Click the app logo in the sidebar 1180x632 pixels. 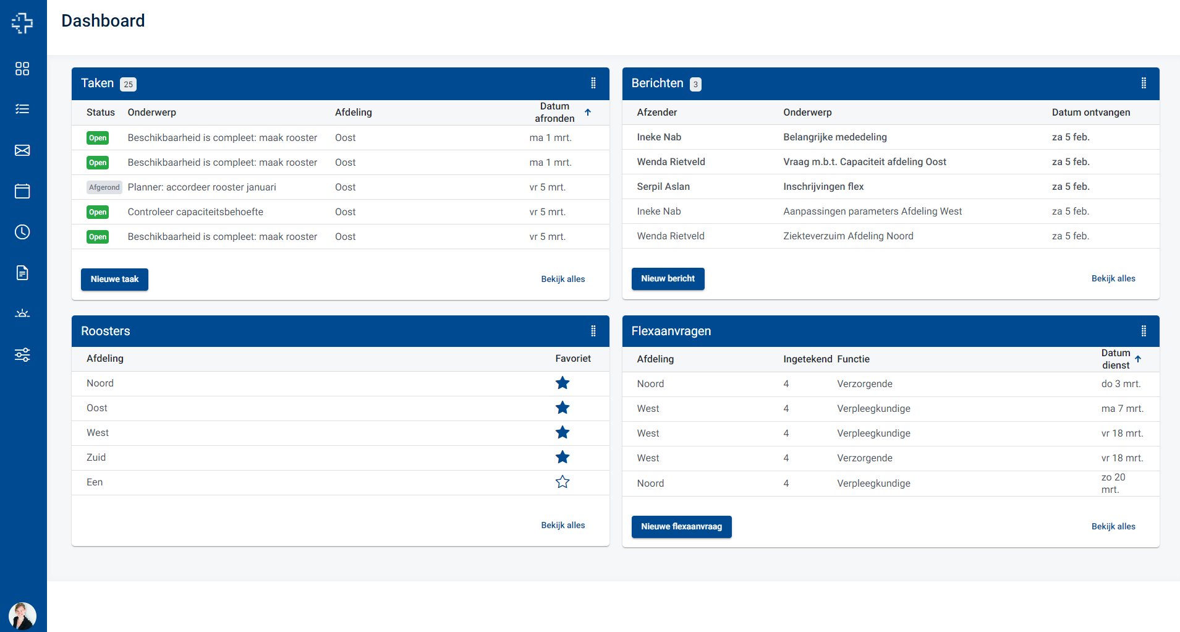point(22,23)
